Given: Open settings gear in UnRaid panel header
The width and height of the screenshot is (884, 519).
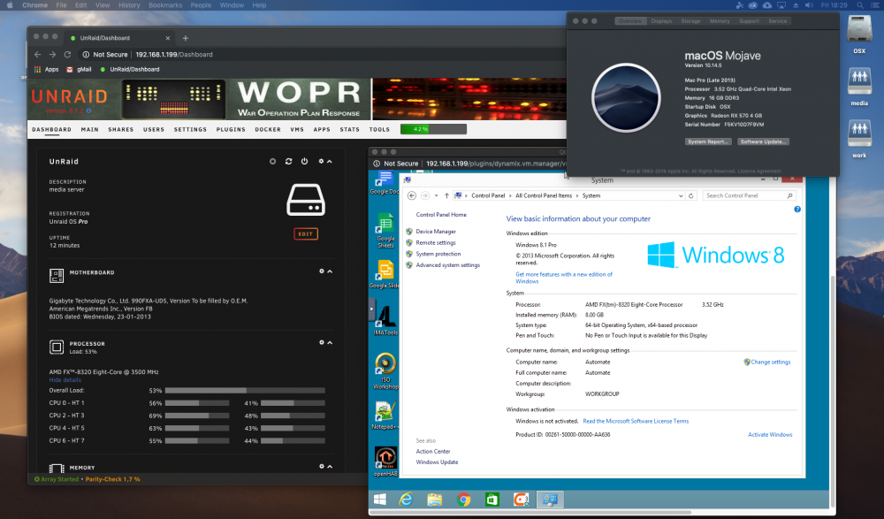Looking at the screenshot, I should pyautogui.click(x=322, y=161).
